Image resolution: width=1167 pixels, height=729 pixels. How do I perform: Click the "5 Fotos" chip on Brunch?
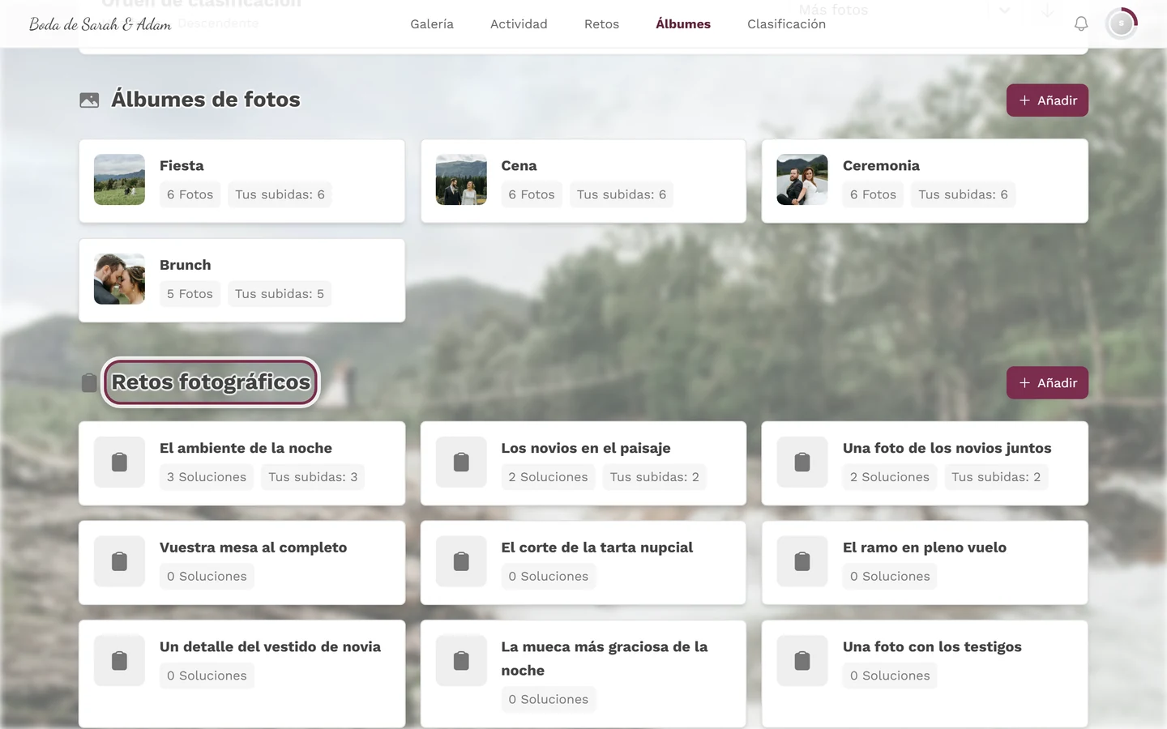[x=190, y=294]
